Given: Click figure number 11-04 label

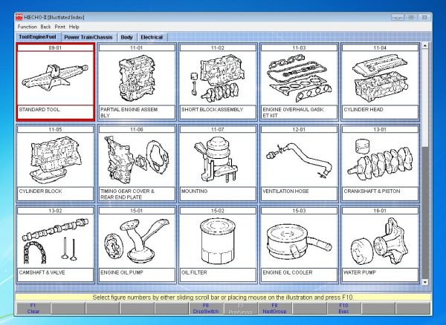Looking at the screenshot, I should [380, 47].
